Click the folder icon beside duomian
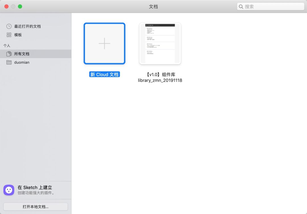 point(9,62)
